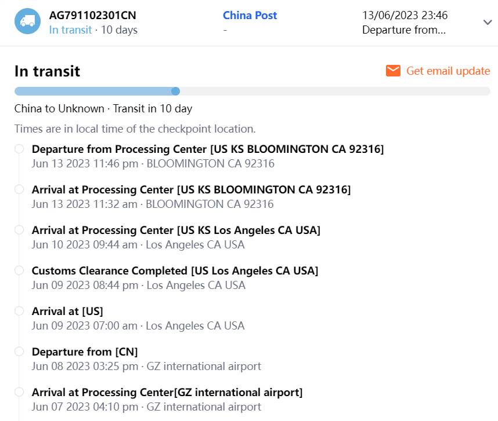Open the China Post carrier link
The image size is (498, 421).
click(250, 16)
